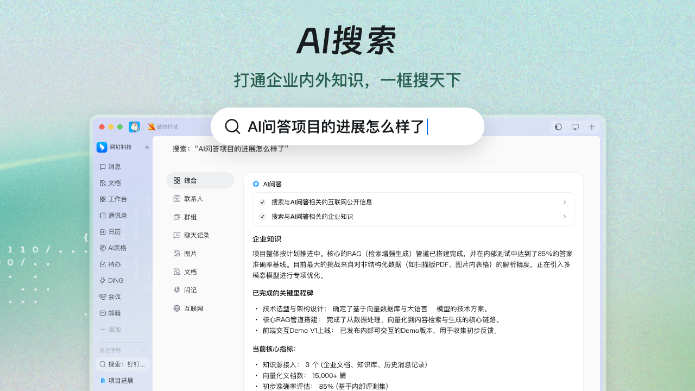Open the 网钉科技 organization dropdown arrow
Image resolution: width=695 pixels, height=391 pixels.
click(147, 147)
